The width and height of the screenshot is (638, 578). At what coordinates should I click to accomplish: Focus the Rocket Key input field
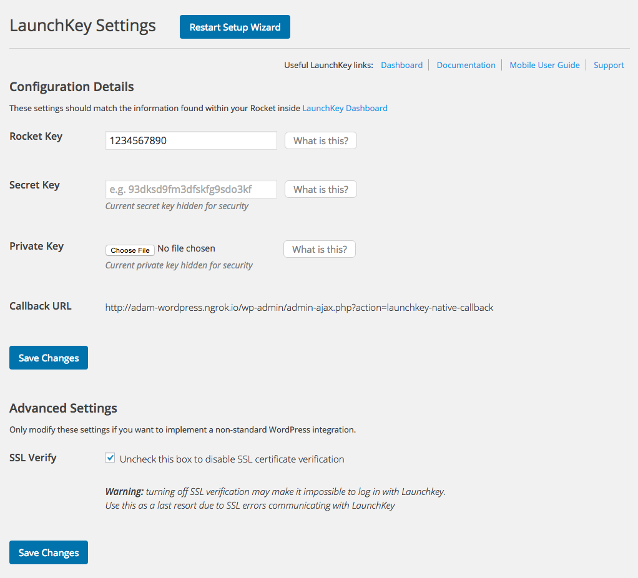(191, 140)
